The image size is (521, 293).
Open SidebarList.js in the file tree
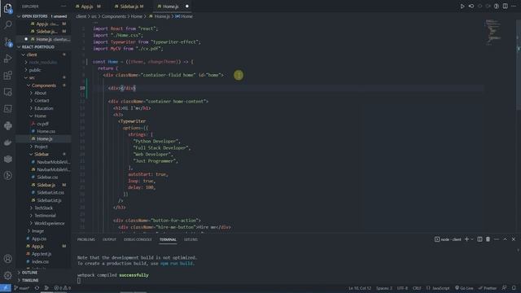click(x=49, y=200)
